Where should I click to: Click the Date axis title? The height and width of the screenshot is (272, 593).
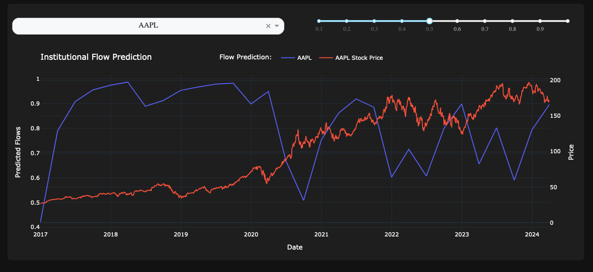pos(295,247)
